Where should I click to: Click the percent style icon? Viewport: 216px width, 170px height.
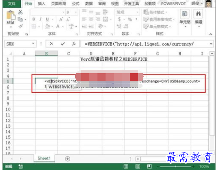pyautogui.click(x=130, y=20)
